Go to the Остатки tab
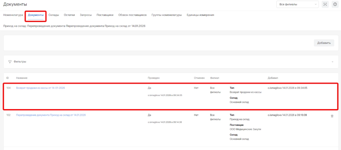This screenshot has width=341, height=150. (x=69, y=15)
